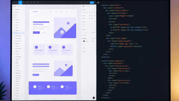Select the third feature card on canvas
This screenshot has width=179, height=101.
tap(66, 50)
